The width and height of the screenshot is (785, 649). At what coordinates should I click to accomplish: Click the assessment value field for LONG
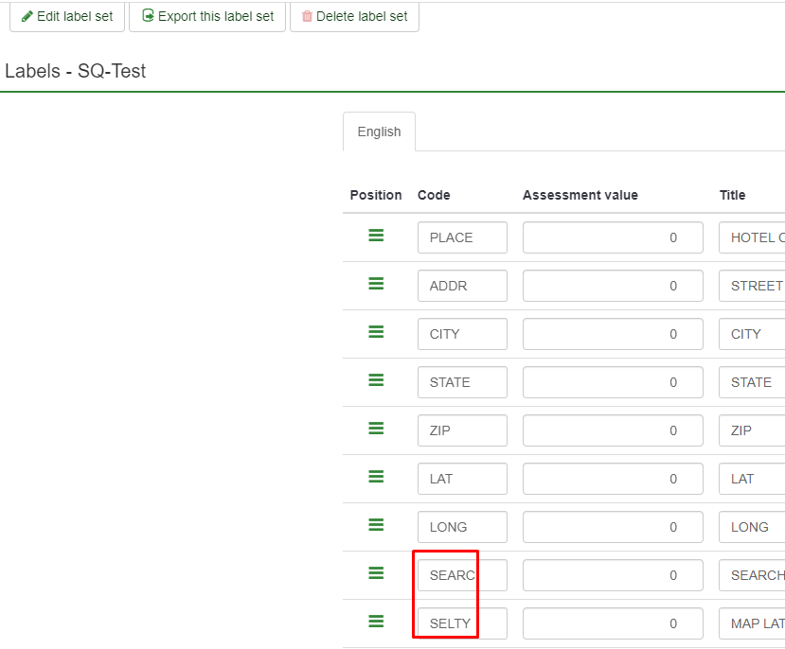[612, 527]
